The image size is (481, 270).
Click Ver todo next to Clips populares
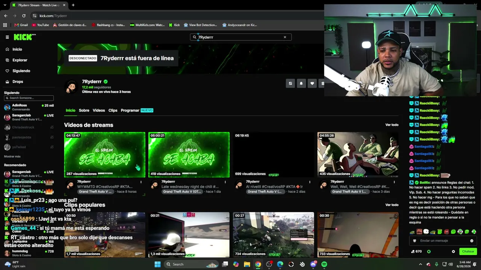[392, 205]
